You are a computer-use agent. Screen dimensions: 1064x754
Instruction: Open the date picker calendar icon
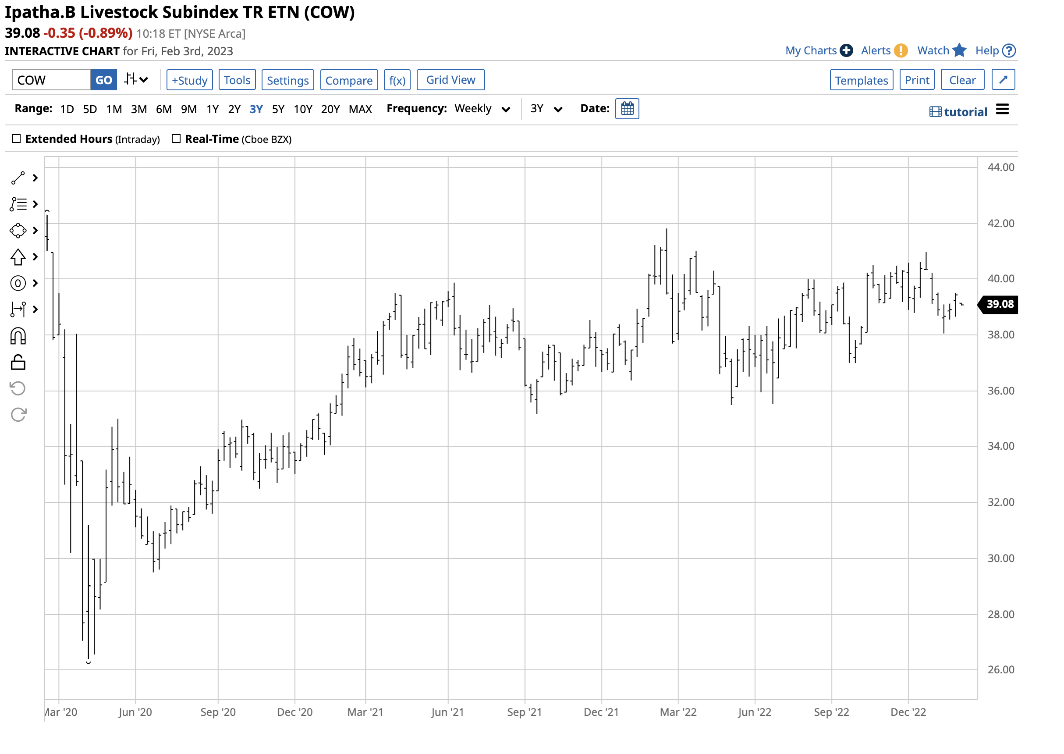click(627, 109)
